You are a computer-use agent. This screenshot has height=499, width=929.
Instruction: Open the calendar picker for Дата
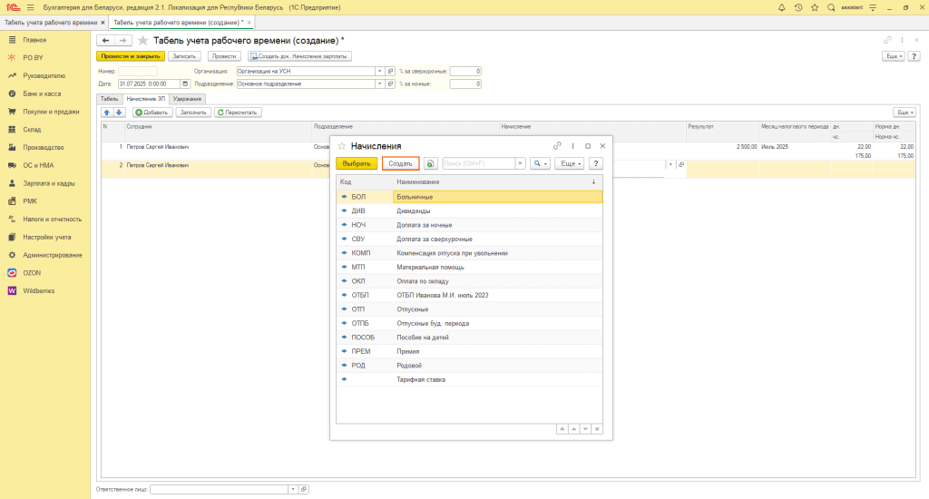tap(185, 84)
